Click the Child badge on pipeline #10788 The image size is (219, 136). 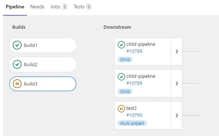125,60
